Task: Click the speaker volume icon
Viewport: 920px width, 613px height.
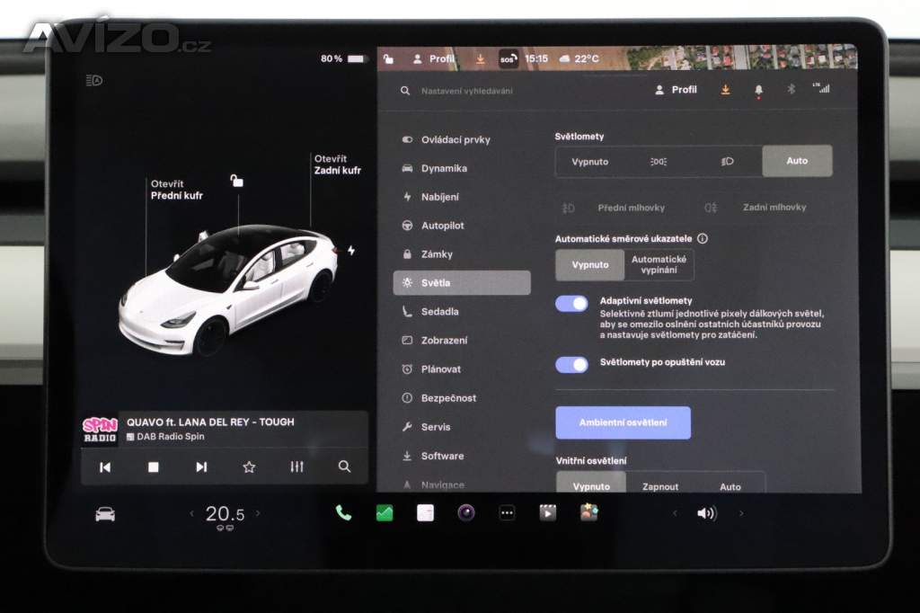Action: pyautogui.click(x=706, y=513)
